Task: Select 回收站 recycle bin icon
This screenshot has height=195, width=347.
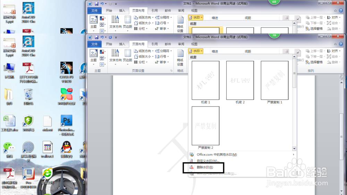Action: [x=28, y=97]
